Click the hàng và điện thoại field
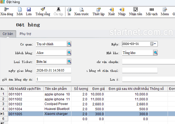This screenshot has width=175, height=124. pos(140,70)
